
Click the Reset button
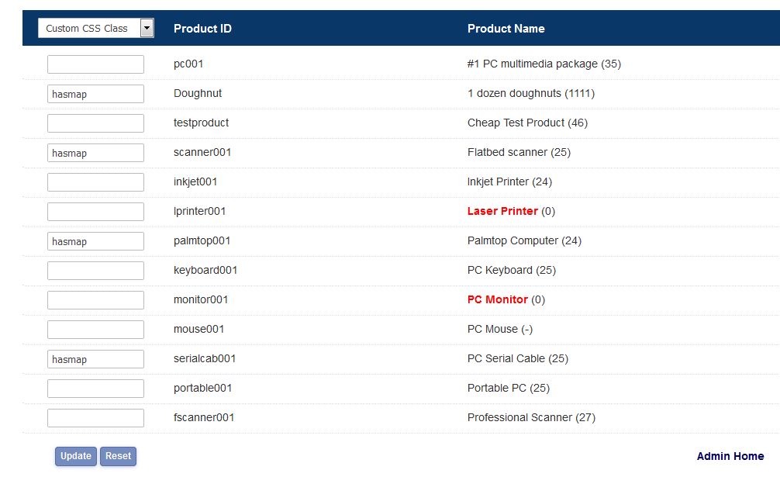click(x=118, y=456)
